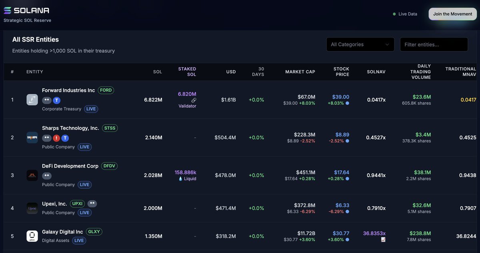Open the All Categories dropdown
The height and width of the screenshot is (253, 480).
coord(360,44)
